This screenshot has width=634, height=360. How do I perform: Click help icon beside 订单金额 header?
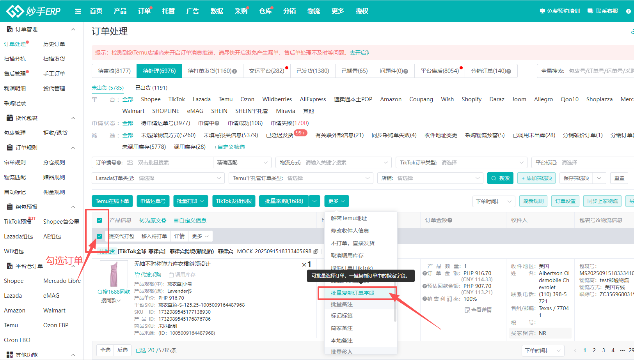450,220
